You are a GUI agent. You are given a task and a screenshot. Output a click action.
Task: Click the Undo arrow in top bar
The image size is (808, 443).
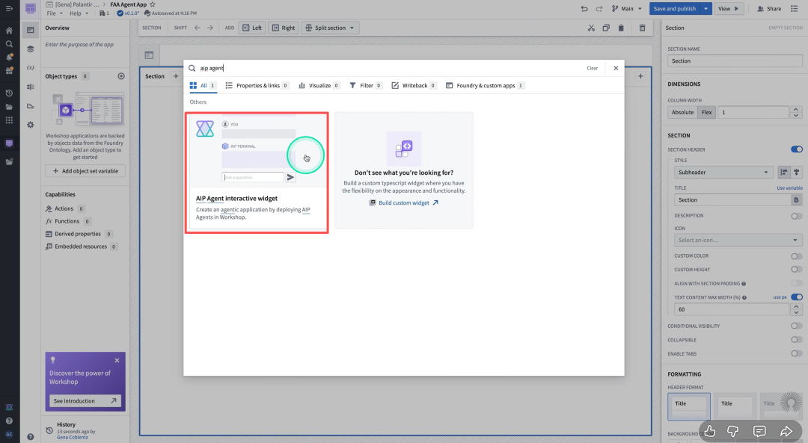pos(584,9)
